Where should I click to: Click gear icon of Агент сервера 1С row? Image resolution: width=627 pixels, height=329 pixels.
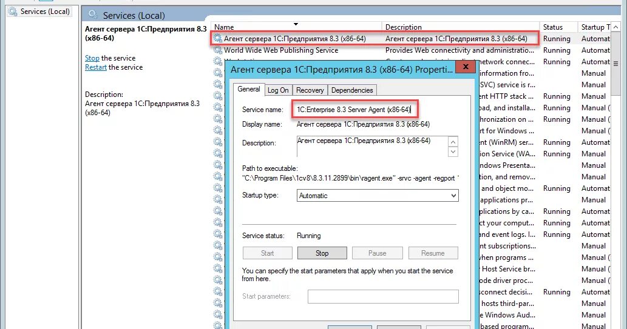pyautogui.click(x=217, y=38)
